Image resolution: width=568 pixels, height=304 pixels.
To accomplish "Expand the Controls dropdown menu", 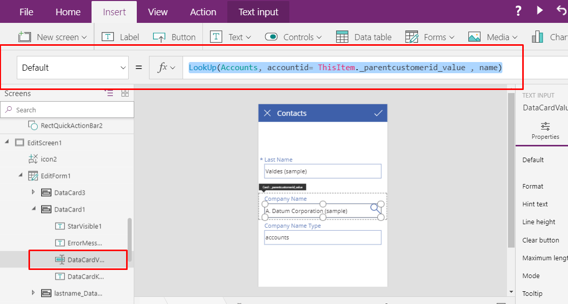I will (x=293, y=37).
